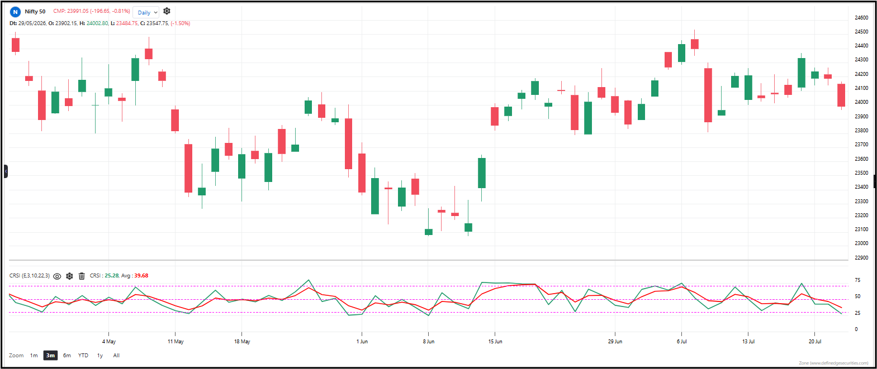
Task: Click the CRSI (E,3,10,22,3) indicator label
Action: (30, 276)
